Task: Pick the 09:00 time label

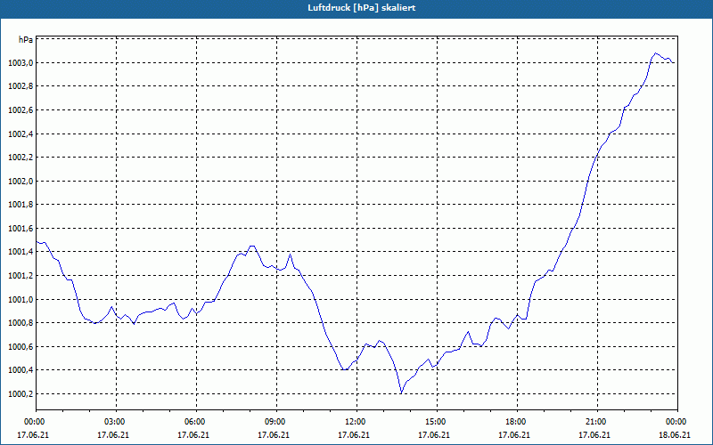Action: coord(276,422)
